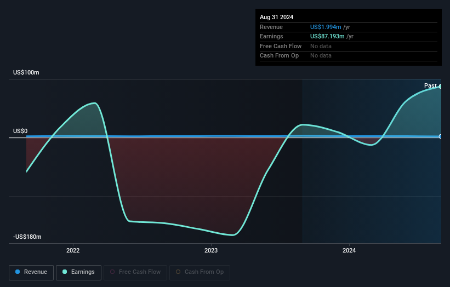Click the US$1.994m revenue value
The height and width of the screenshot is (287, 450).
(x=326, y=27)
